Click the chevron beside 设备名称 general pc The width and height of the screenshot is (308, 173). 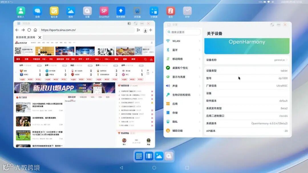pos(287,60)
